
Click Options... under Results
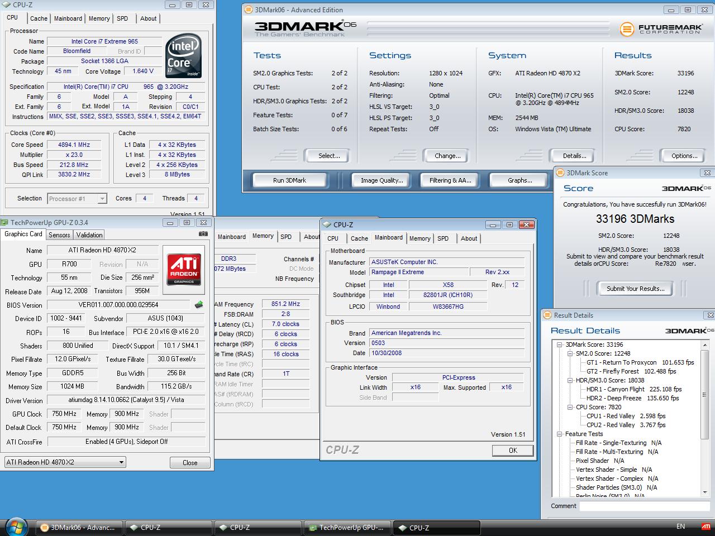(x=684, y=156)
